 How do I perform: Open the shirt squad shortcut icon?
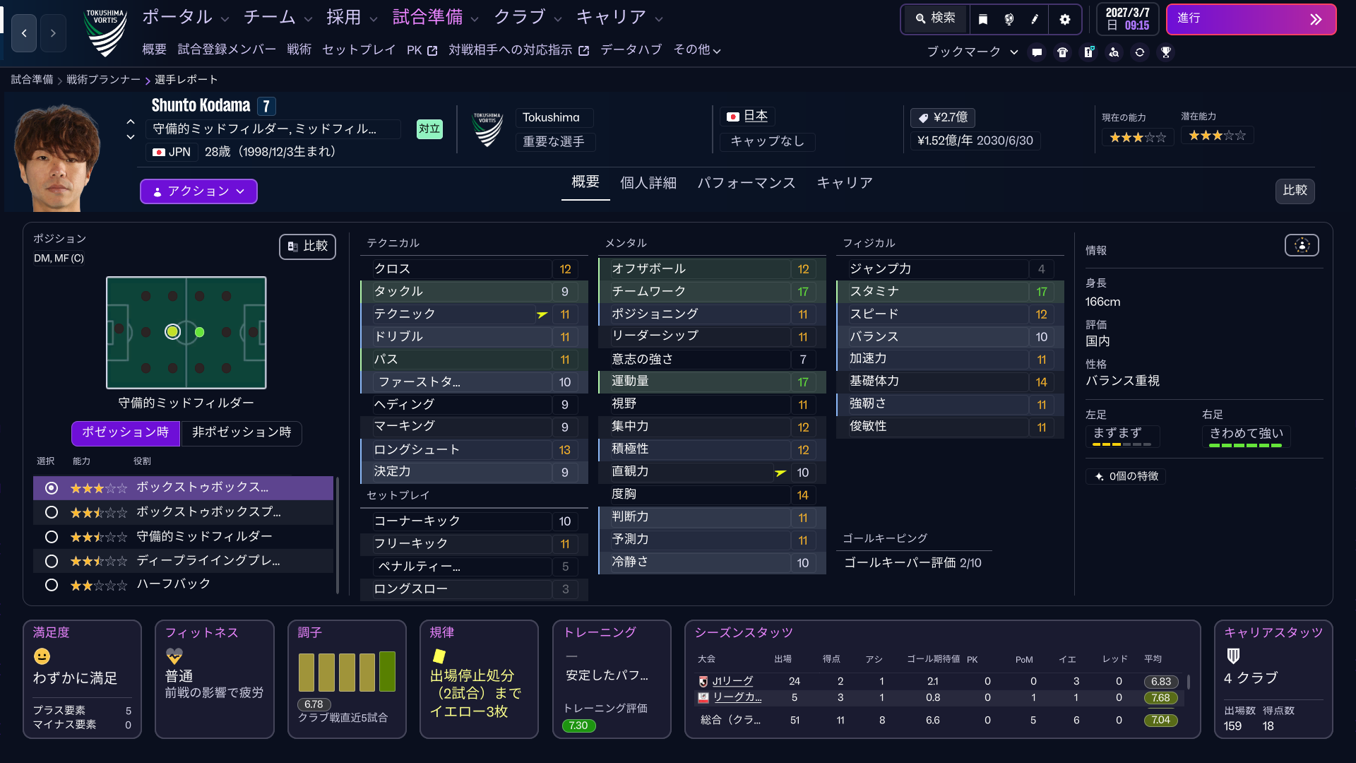1062,52
